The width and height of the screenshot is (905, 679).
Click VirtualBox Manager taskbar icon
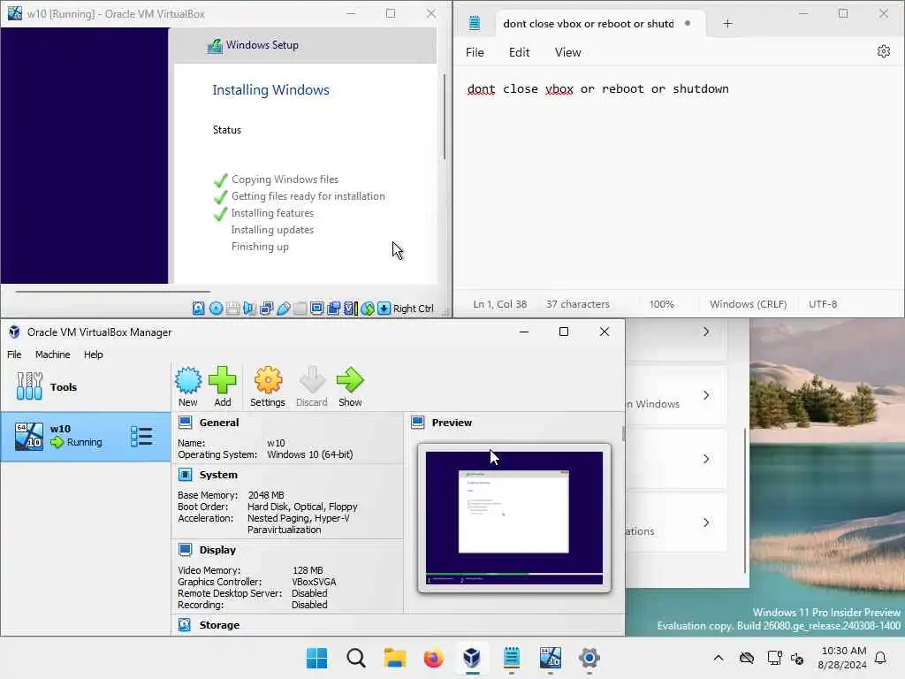pos(472,658)
